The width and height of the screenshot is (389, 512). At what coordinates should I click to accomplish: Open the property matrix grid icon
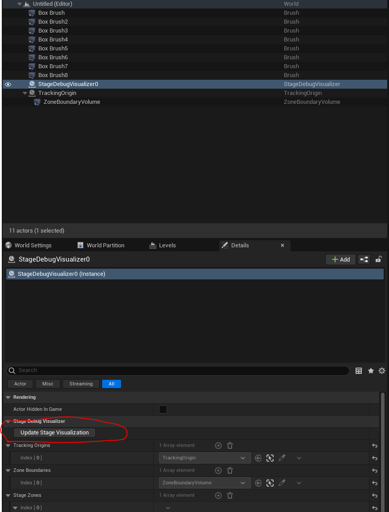coord(359,371)
